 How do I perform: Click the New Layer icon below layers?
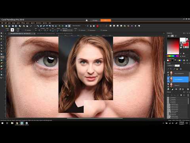point(169,89)
